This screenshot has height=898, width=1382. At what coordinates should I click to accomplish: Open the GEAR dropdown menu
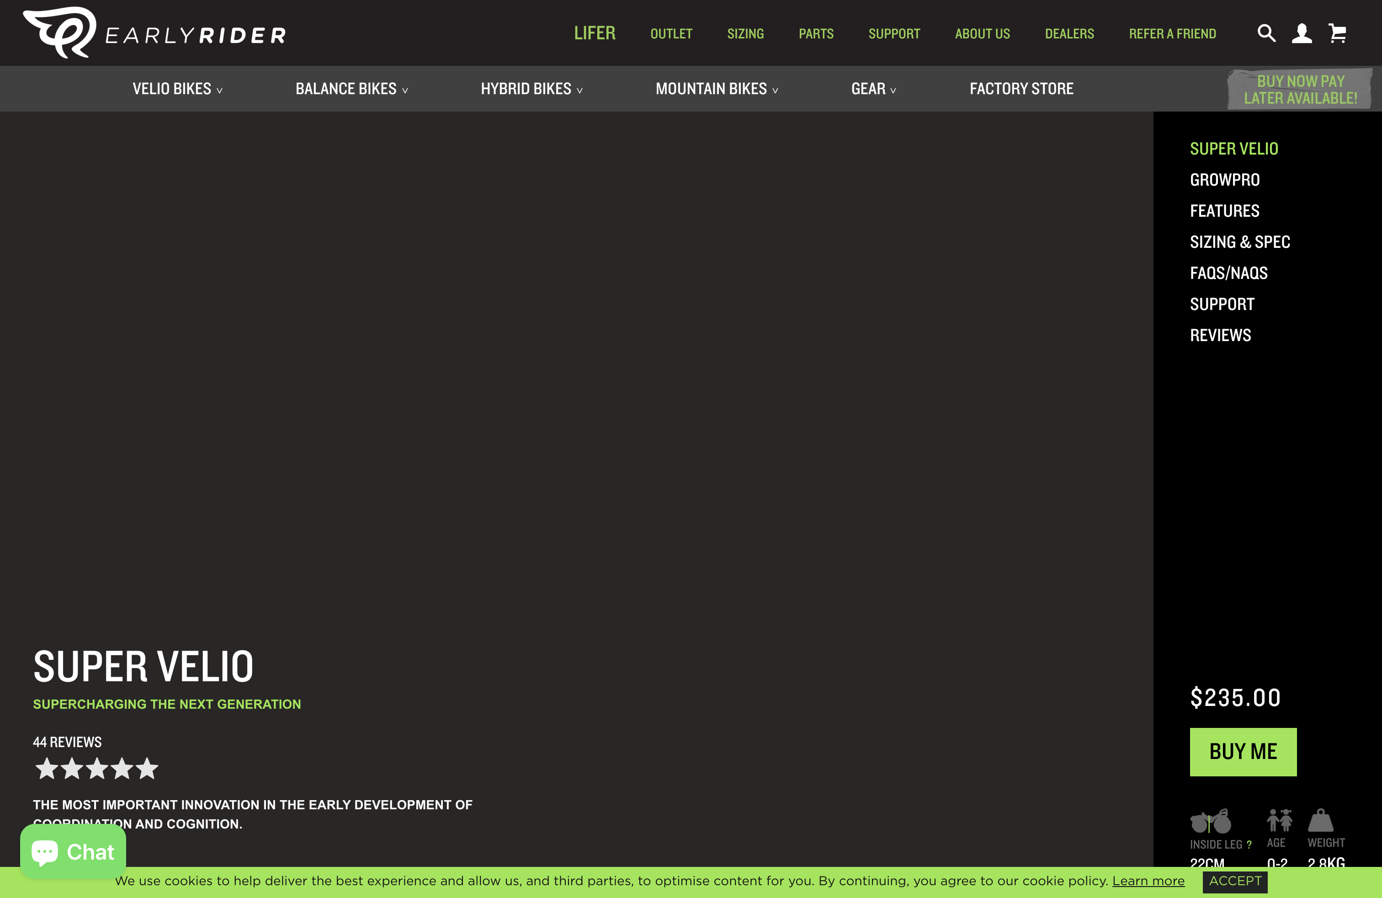873,88
